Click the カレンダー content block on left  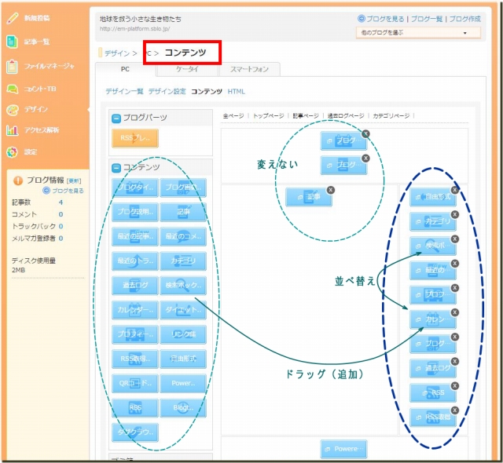point(135,310)
